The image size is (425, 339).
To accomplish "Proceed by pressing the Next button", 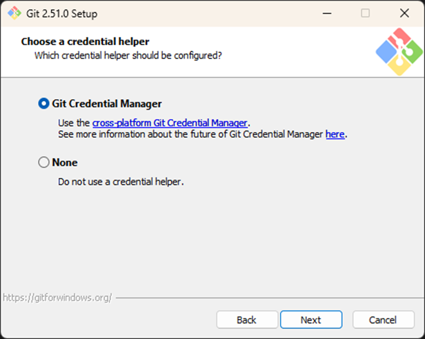I will pos(311,320).
